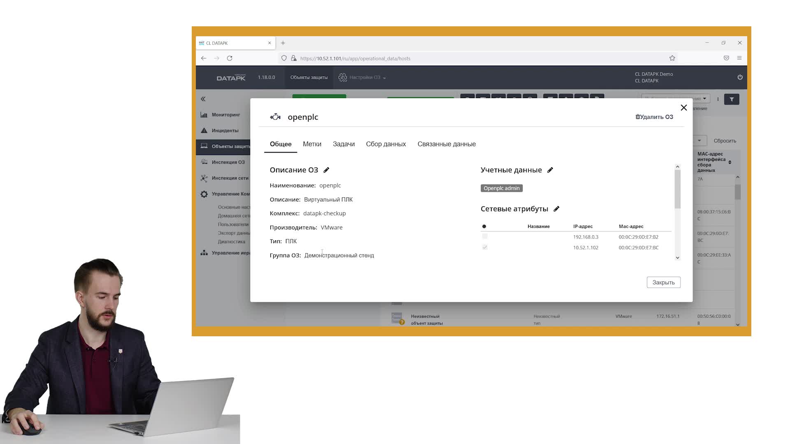
Task: Click scroll-down arrow in dialog scrollbar
Action: click(x=677, y=258)
